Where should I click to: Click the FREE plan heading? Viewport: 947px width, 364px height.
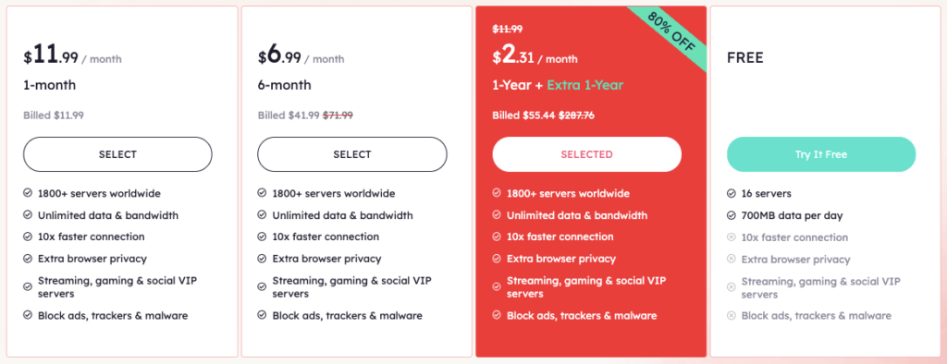[745, 58]
